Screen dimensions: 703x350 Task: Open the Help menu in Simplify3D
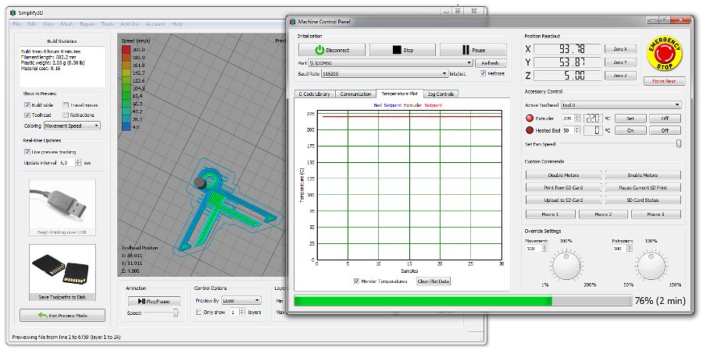tap(177, 23)
